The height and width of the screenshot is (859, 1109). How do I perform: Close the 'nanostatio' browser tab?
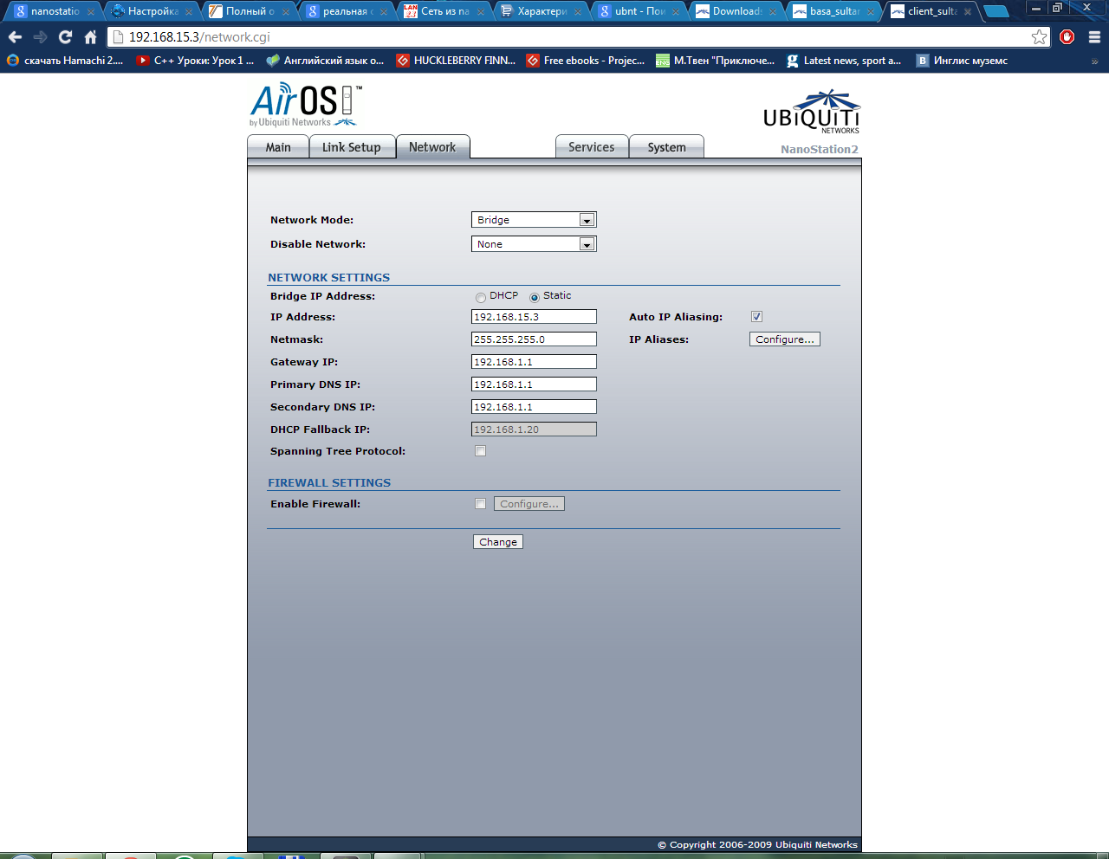click(x=91, y=12)
